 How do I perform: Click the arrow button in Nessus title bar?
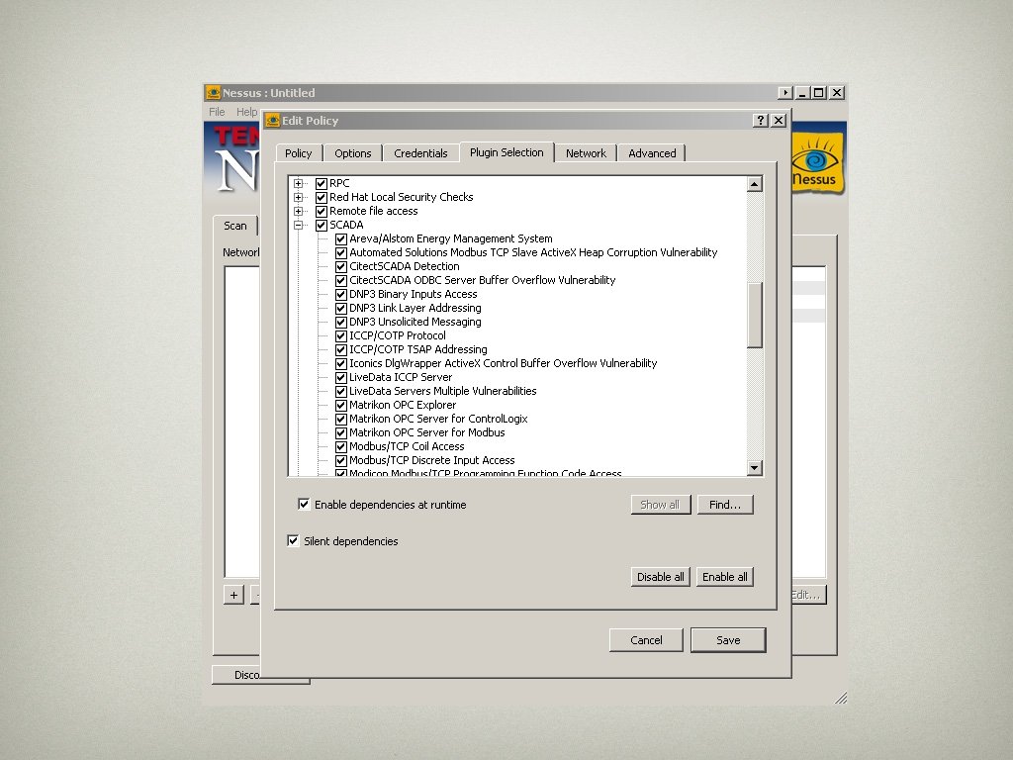point(784,93)
